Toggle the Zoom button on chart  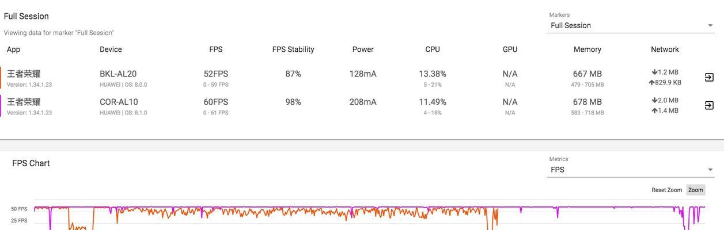(x=695, y=190)
